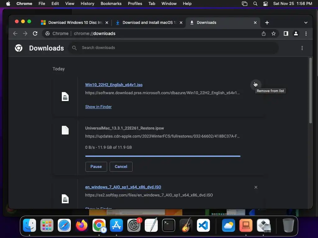Share this page using the share icon
The width and height of the screenshot is (318, 238).
click(x=263, y=33)
